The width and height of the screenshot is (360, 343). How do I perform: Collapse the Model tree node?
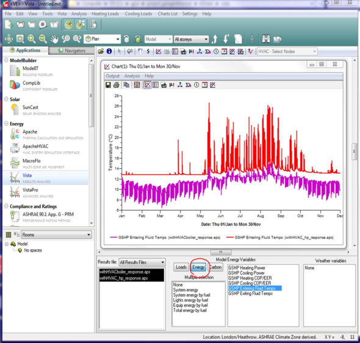point(7,244)
